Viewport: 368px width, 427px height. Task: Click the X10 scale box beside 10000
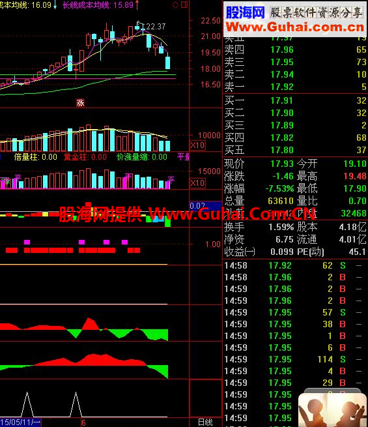tap(197, 145)
